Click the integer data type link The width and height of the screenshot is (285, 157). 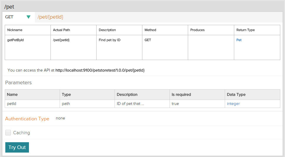coord(233,104)
